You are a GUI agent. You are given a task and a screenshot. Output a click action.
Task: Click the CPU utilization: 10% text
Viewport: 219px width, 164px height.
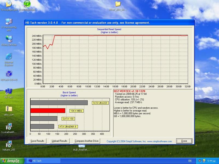click(129, 99)
